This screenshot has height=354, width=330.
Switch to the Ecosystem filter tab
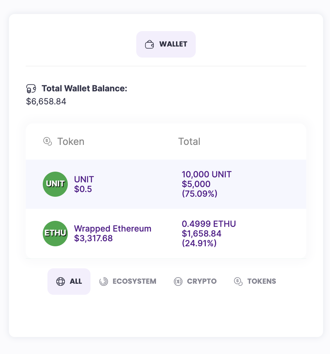coord(128,282)
